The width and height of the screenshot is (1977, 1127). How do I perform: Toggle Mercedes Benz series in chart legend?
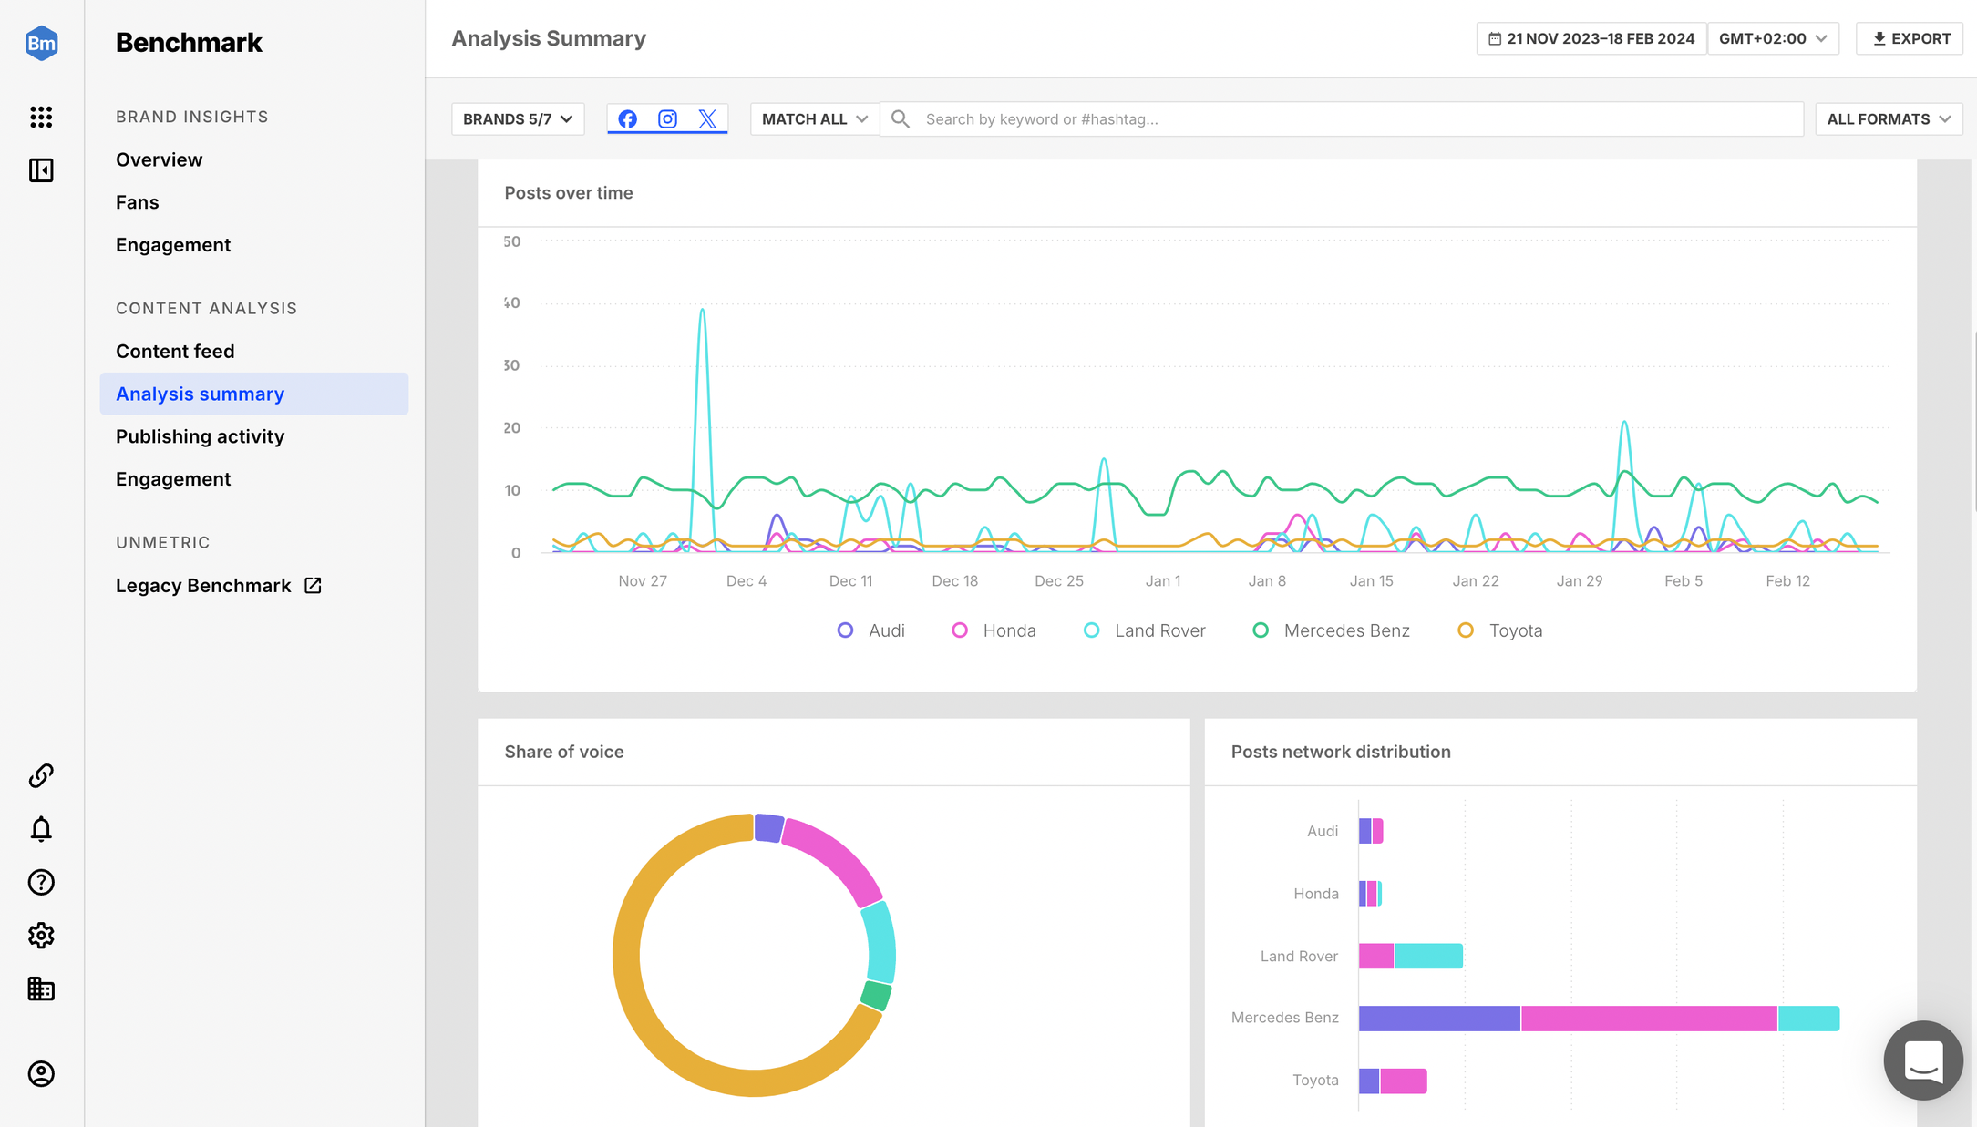(x=1331, y=630)
